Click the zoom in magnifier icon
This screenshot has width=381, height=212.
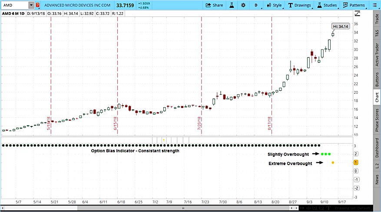pos(315,208)
